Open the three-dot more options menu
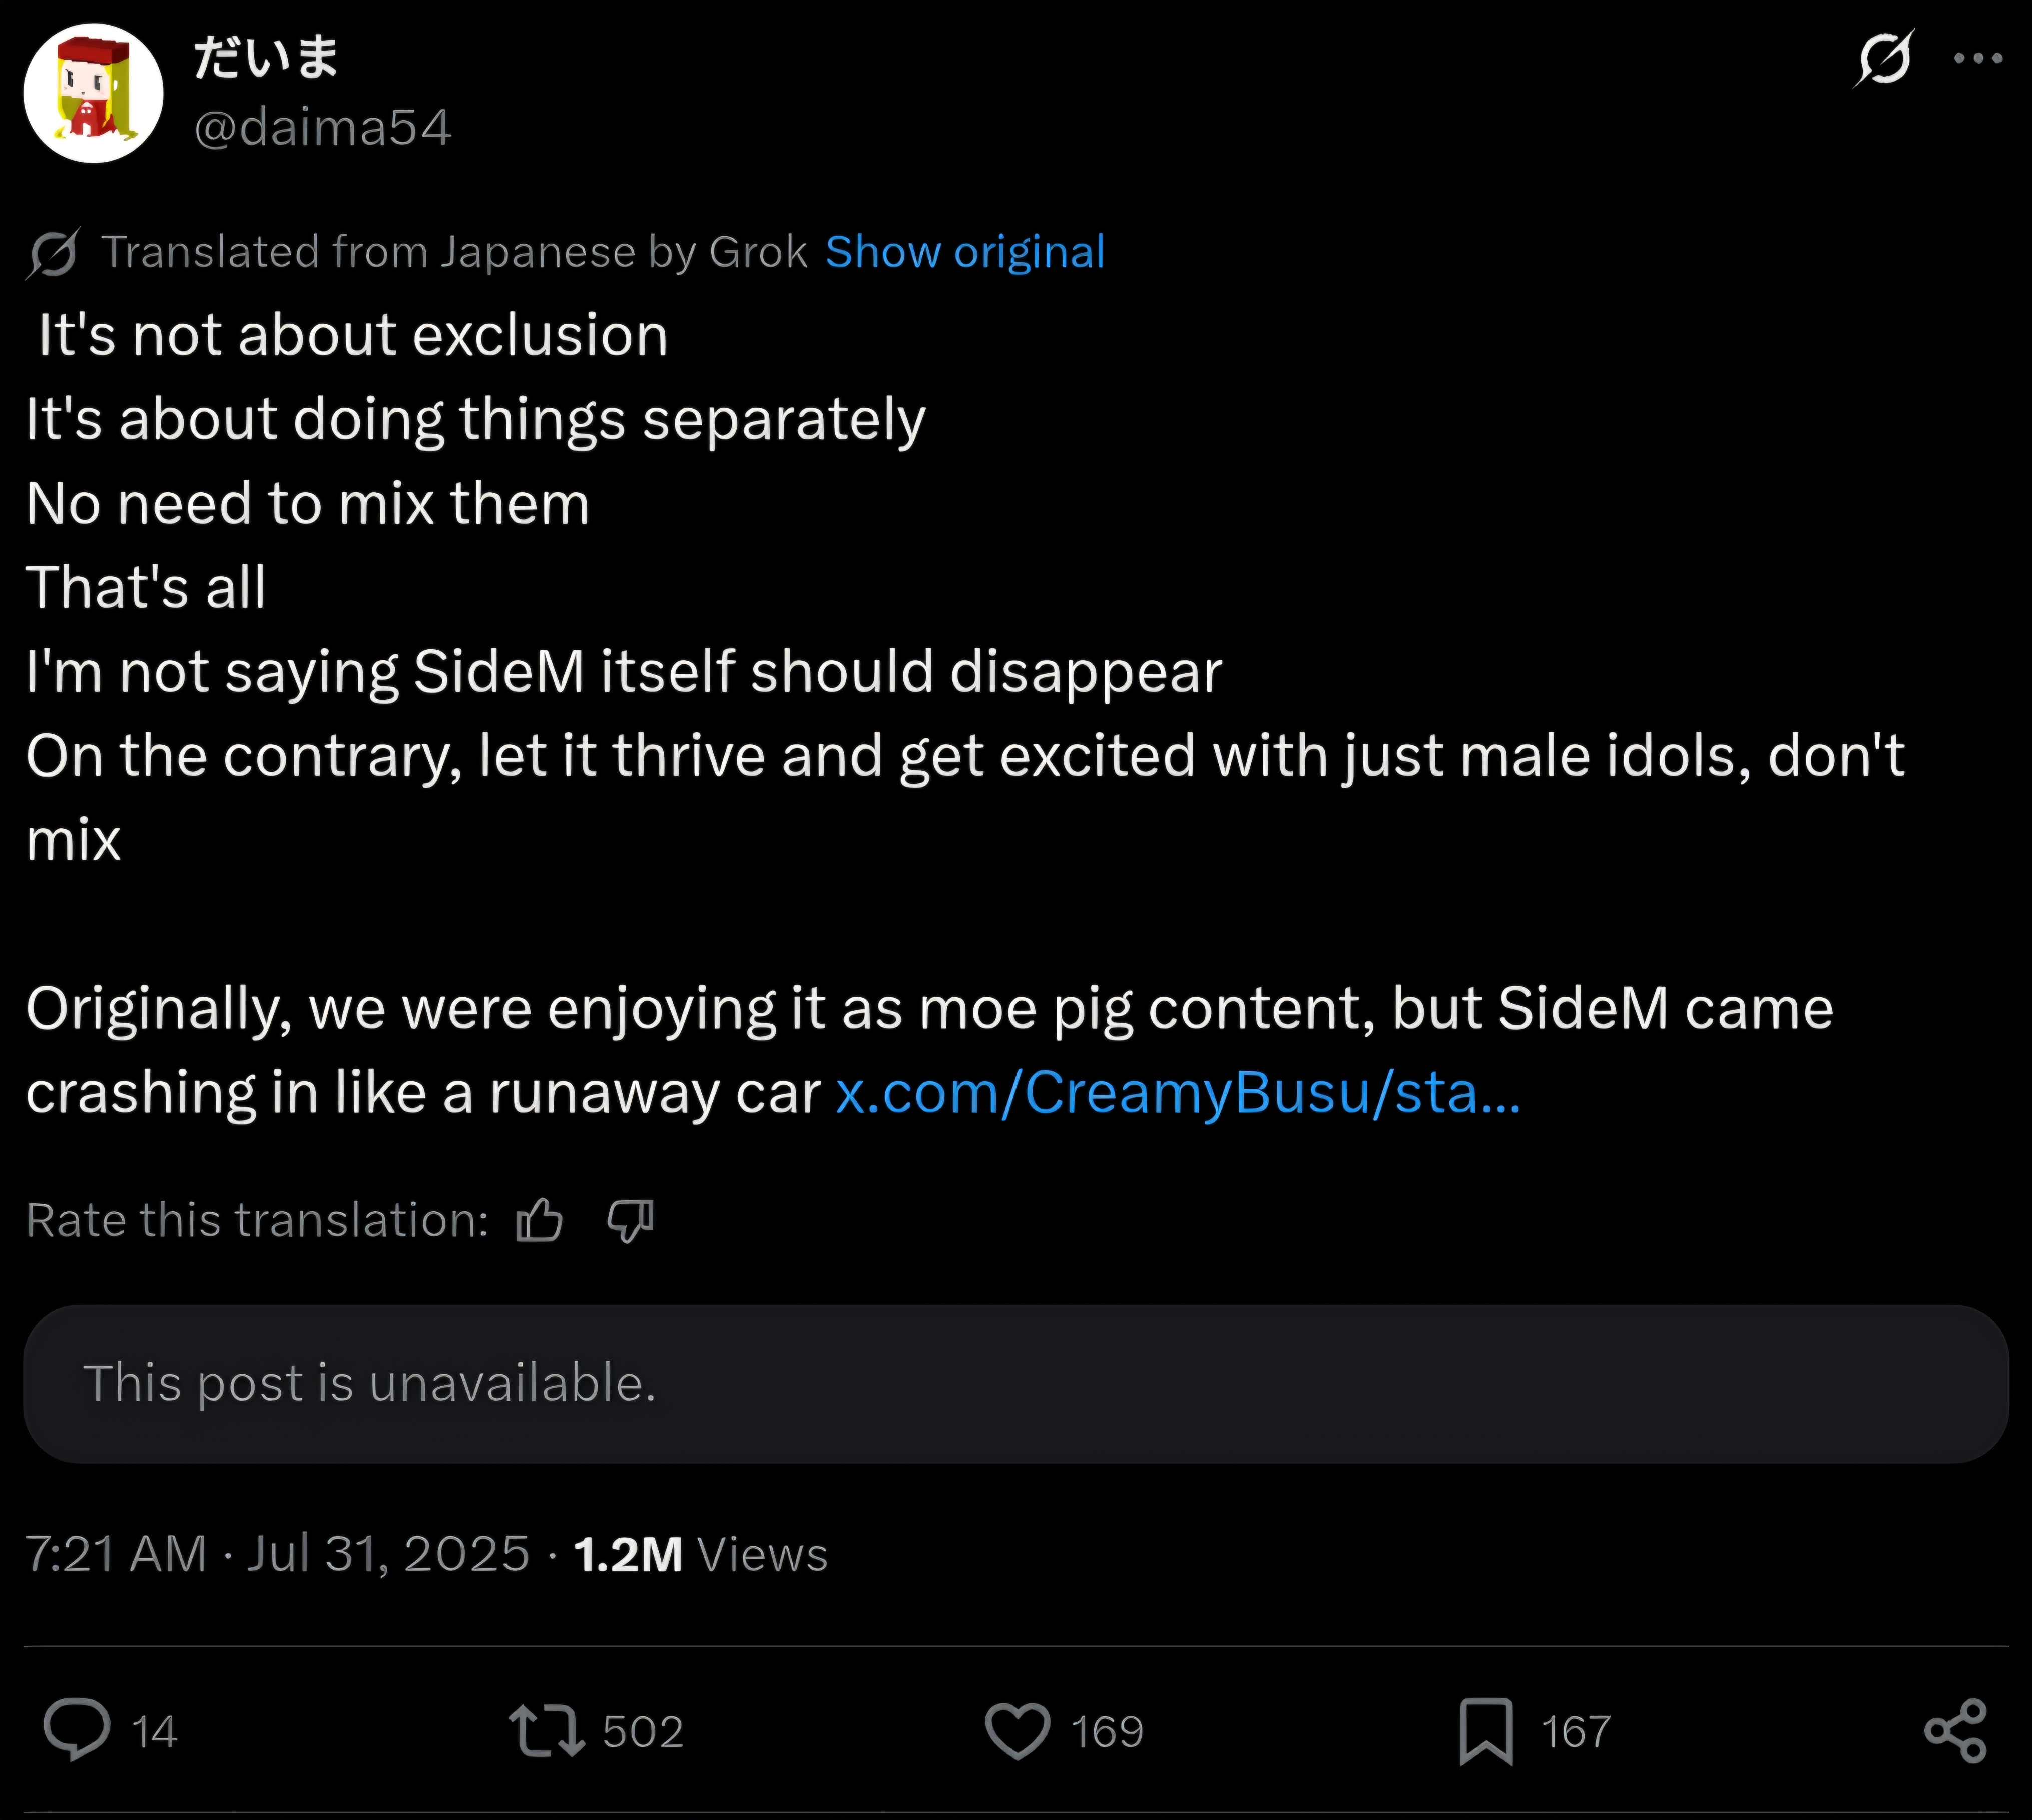Viewport: 2032px width, 1820px height. [1978, 58]
